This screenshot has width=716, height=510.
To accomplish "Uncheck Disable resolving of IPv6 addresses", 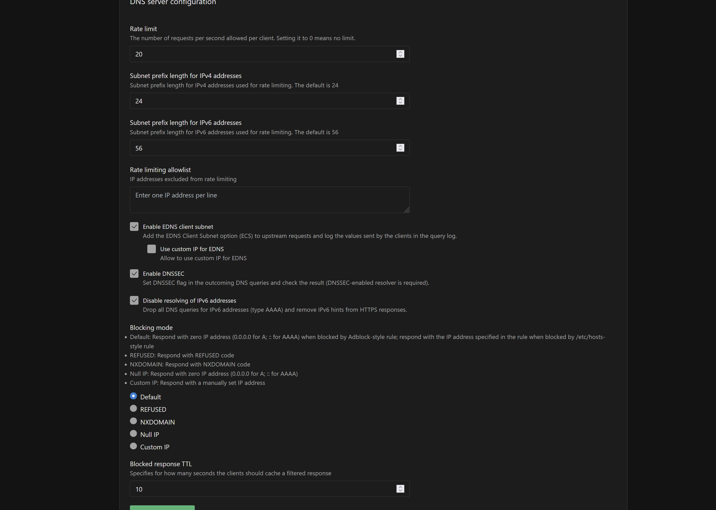I will [134, 301].
